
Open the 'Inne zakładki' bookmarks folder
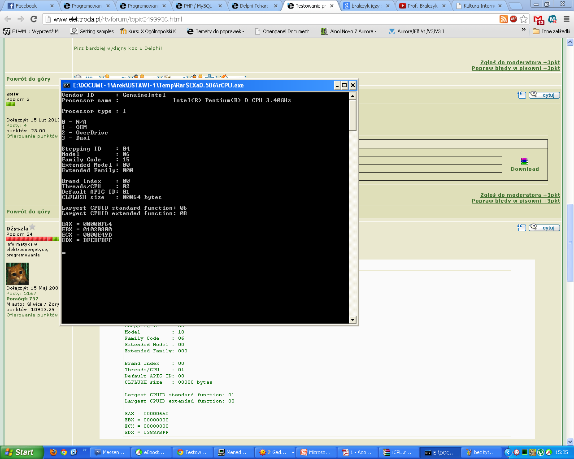551,31
